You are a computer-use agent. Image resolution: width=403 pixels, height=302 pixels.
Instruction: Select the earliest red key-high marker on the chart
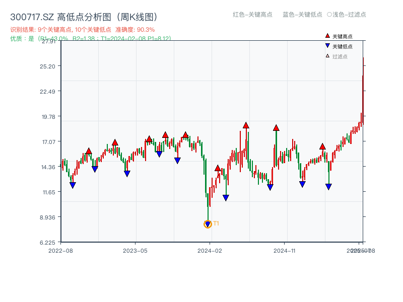pyautogui.click(x=89, y=151)
